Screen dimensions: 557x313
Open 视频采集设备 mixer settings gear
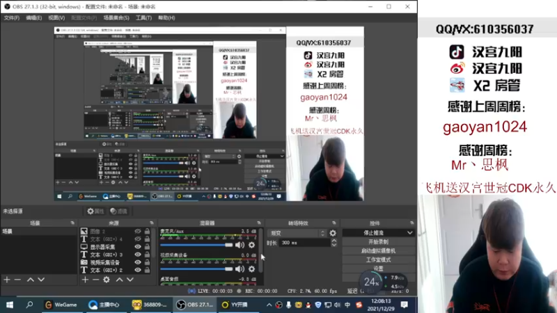[x=251, y=269]
